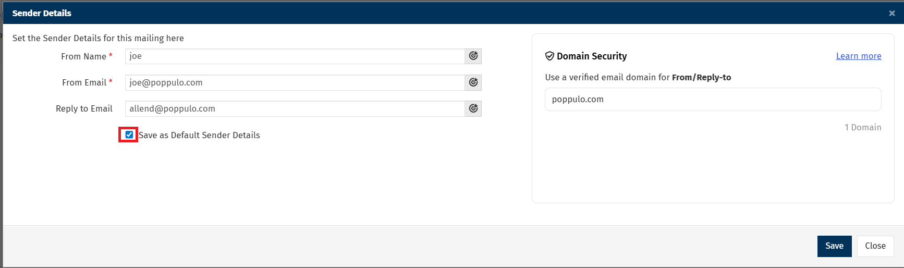
Task: Click the Sender Details dialog title
Action: [x=42, y=13]
